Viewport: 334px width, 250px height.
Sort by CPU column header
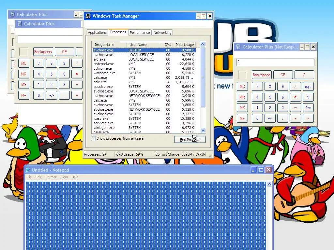tap(167, 45)
